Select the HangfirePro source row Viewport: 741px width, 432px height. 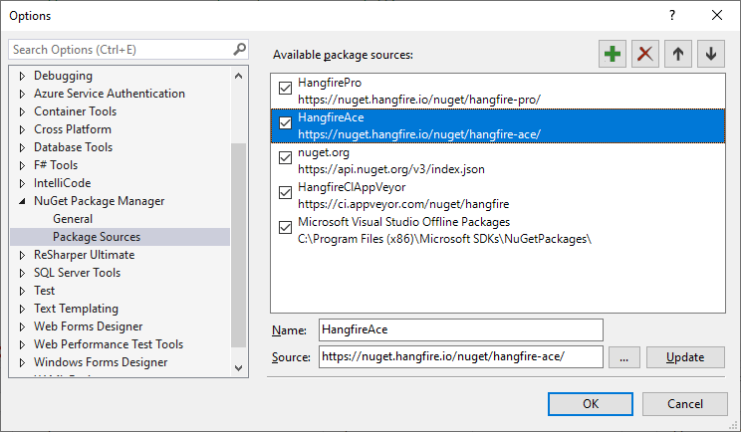coord(498,92)
